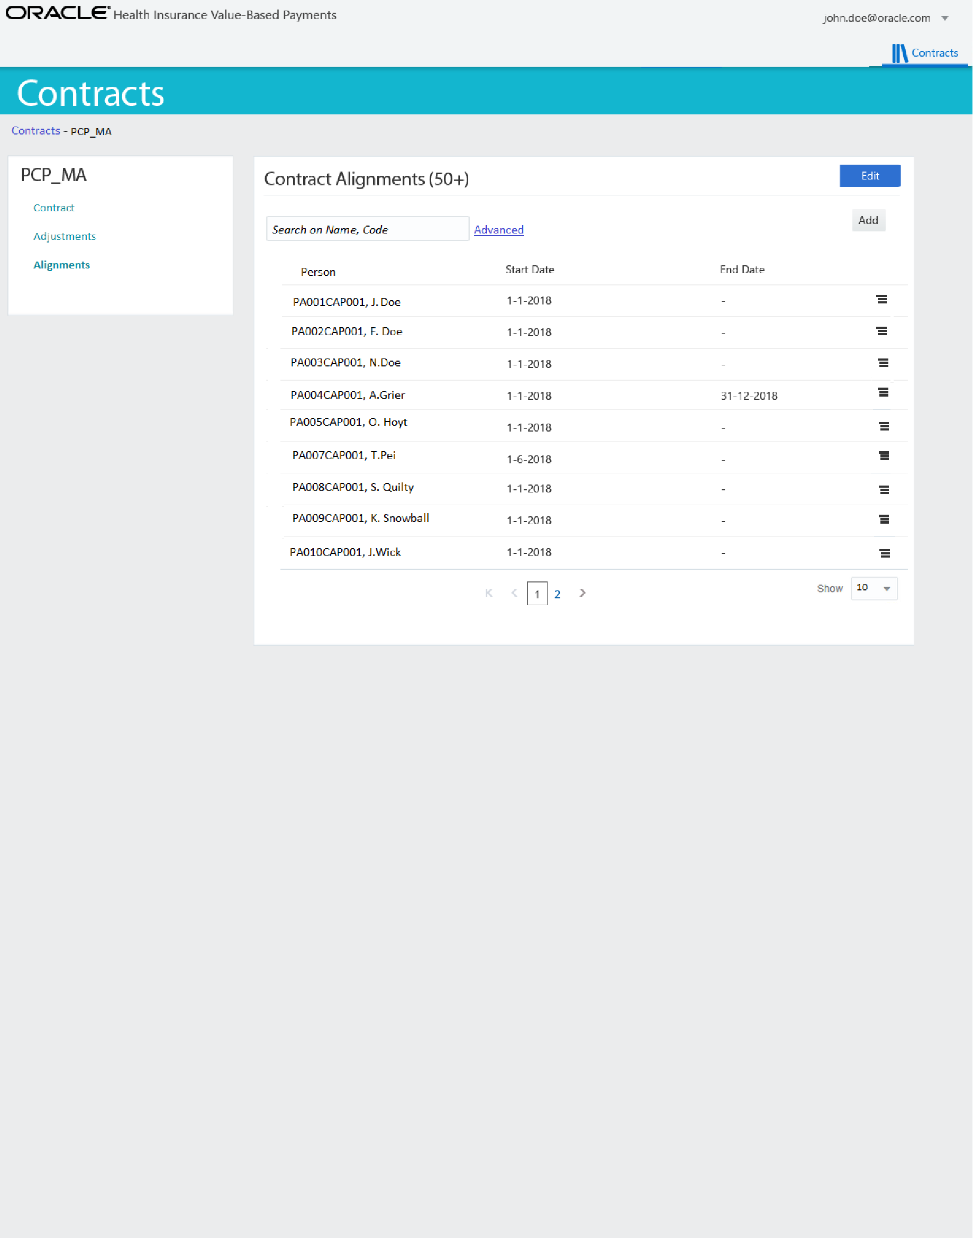
Task: Open row menu for PA009CAP001, K. Snowball
Action: 884,519
